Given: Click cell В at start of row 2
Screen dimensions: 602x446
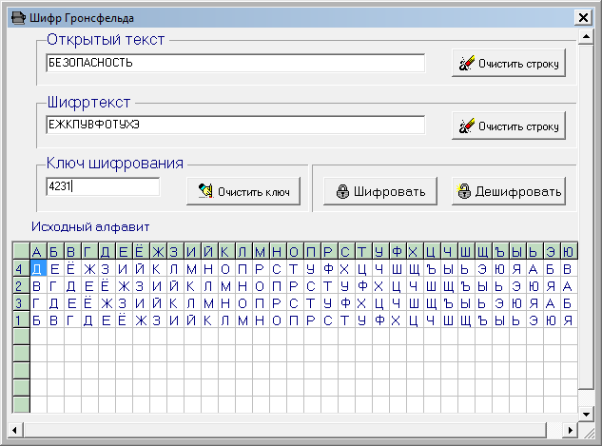Looking at the screenshot, I should tap(38, 285).
